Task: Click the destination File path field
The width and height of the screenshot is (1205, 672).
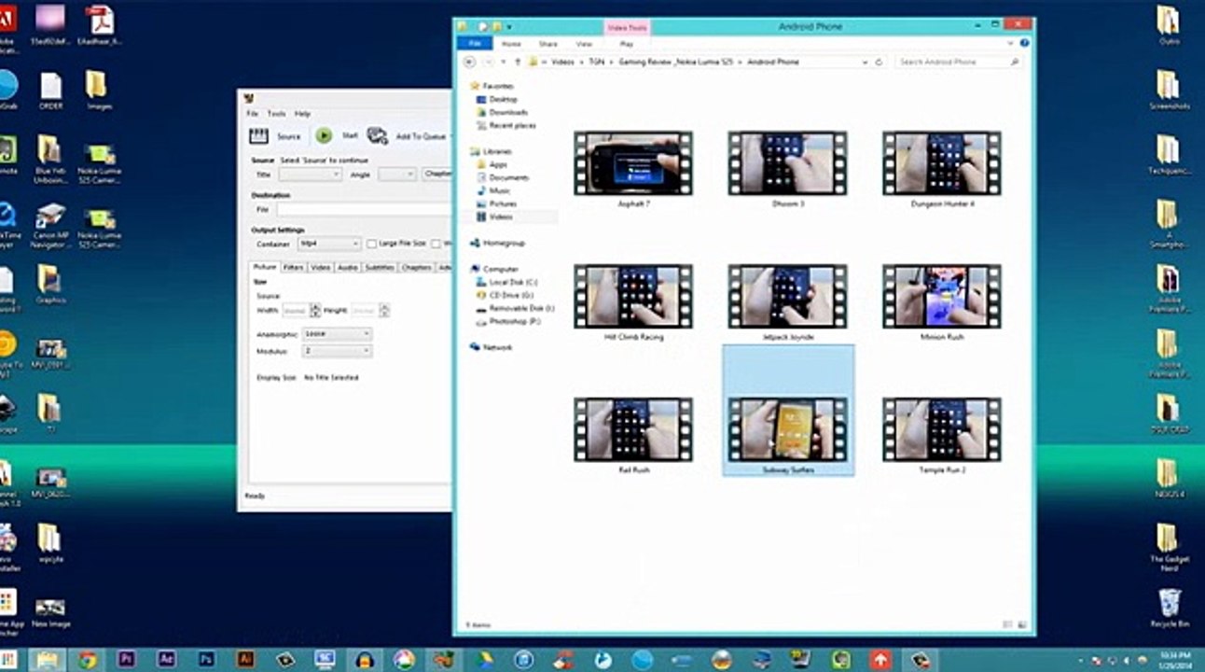Action: pyautogui.click(x=363, y=210)
